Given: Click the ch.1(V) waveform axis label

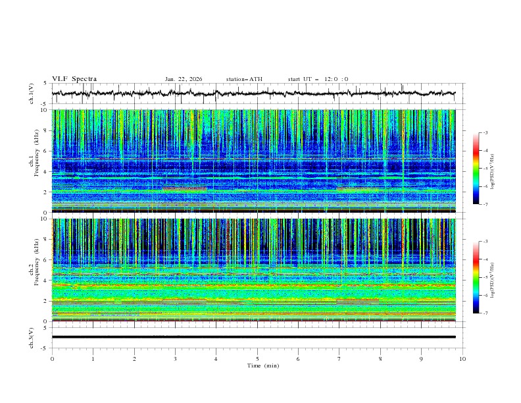Looking at the screenshot, I should tap(32, 94).
